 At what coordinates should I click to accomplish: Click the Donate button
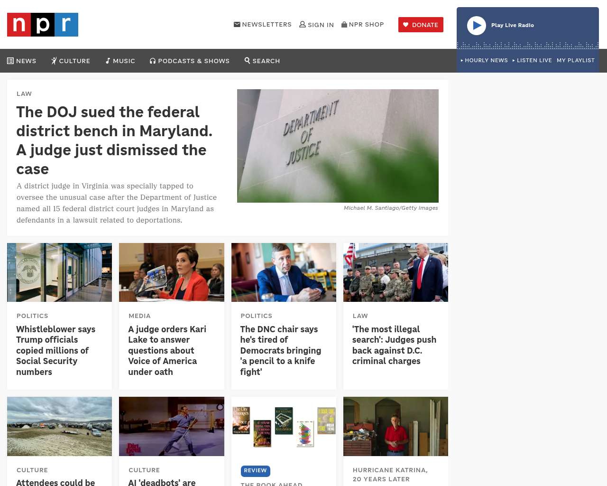(421, 25)
